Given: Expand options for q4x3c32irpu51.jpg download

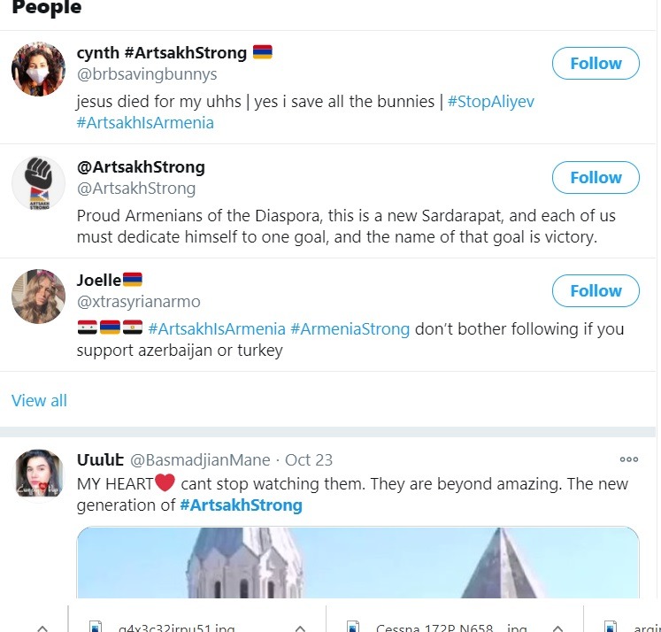Looking at the screenshot, I should point(300,628).
